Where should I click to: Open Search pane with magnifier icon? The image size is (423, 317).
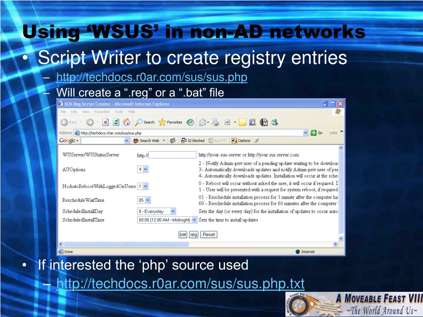tap(145, 122)
